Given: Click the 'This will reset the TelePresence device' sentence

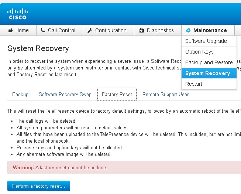Looking at the screenshot, I should click(124, 111).
